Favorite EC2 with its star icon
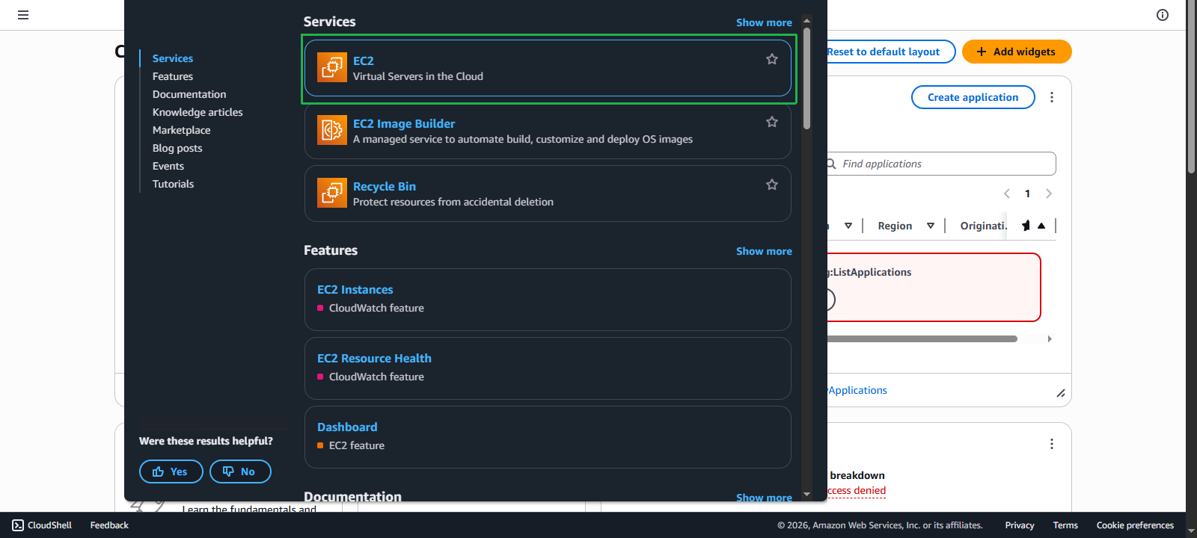This screenshot has width=1197, height=538. [x=772, y=59]
